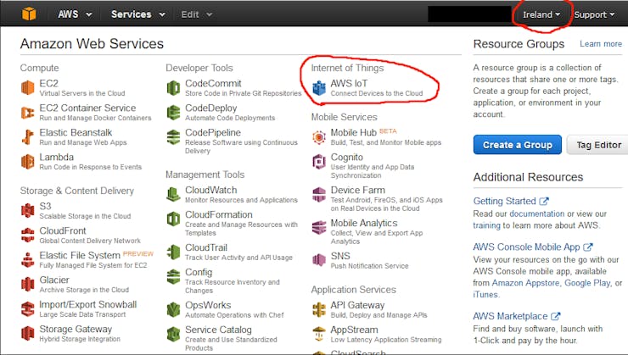The width and height of the screenshot is (628, 355).
Task: Open the S3 service name link
Action: [45, 206]
